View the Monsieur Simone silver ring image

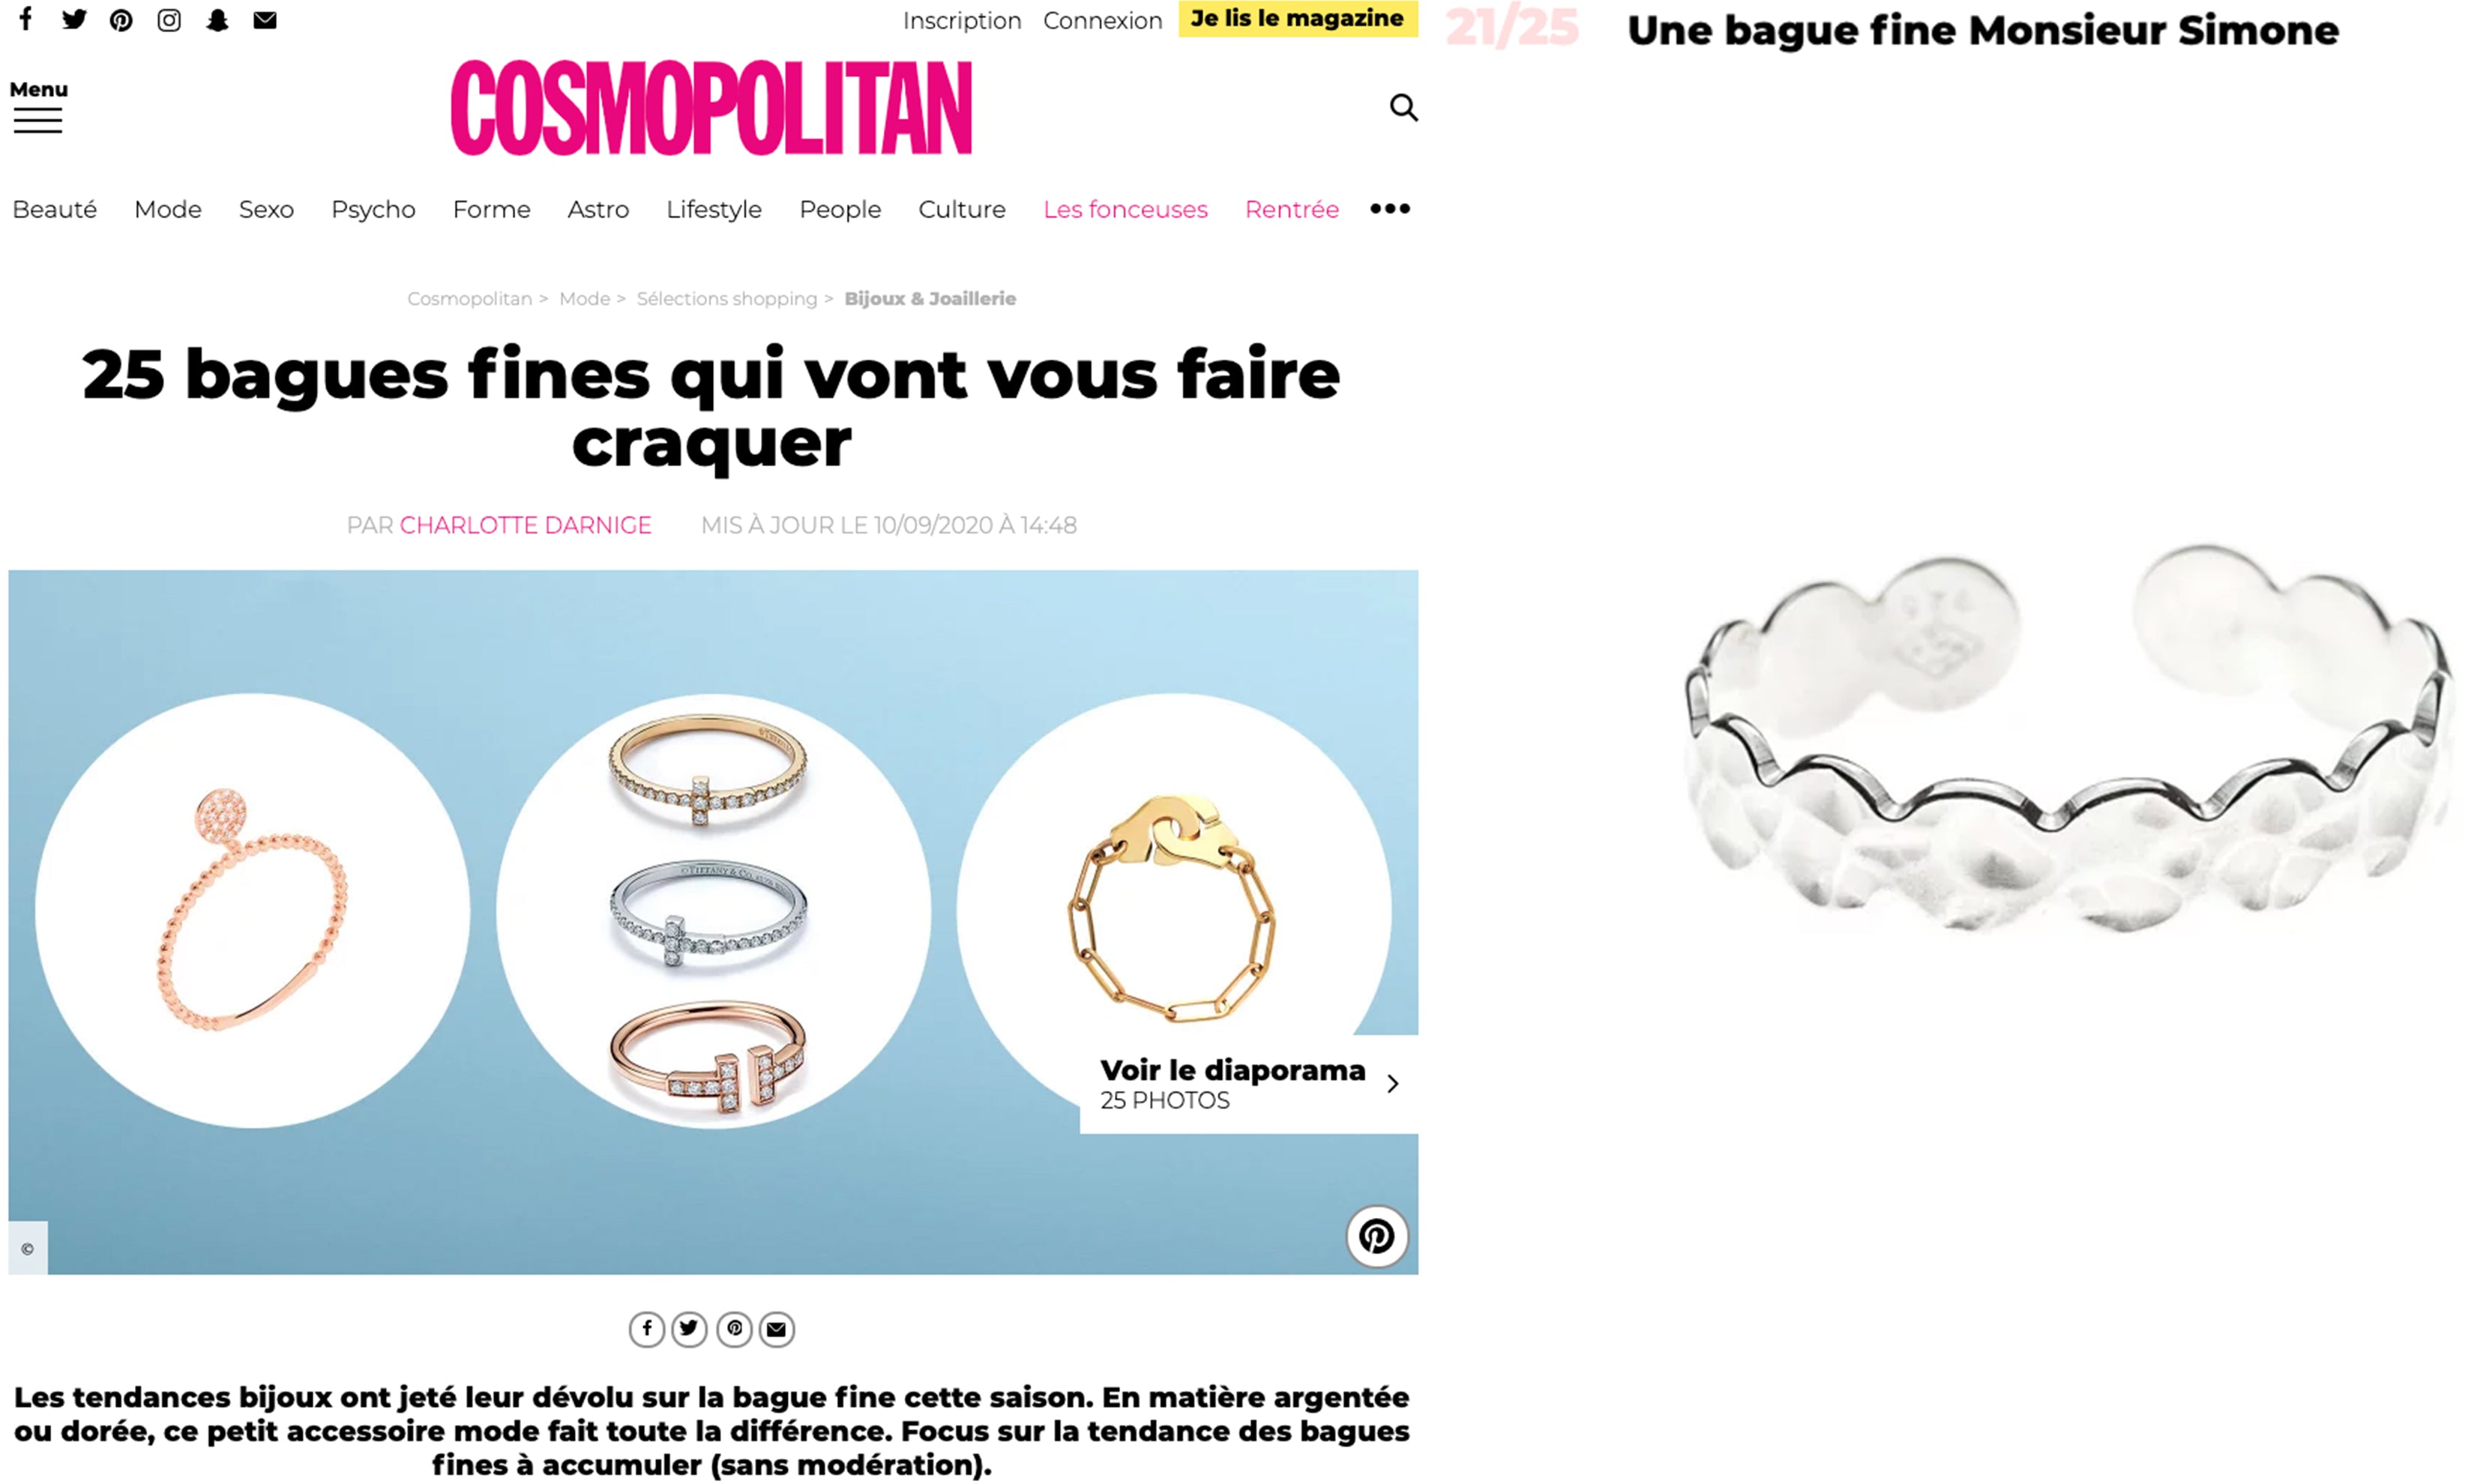pos(2068,740)
